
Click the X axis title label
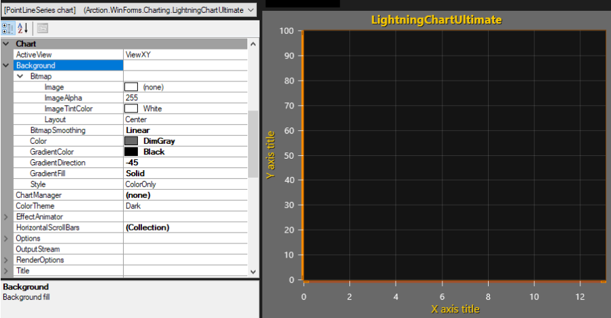[x=455, y=309]
